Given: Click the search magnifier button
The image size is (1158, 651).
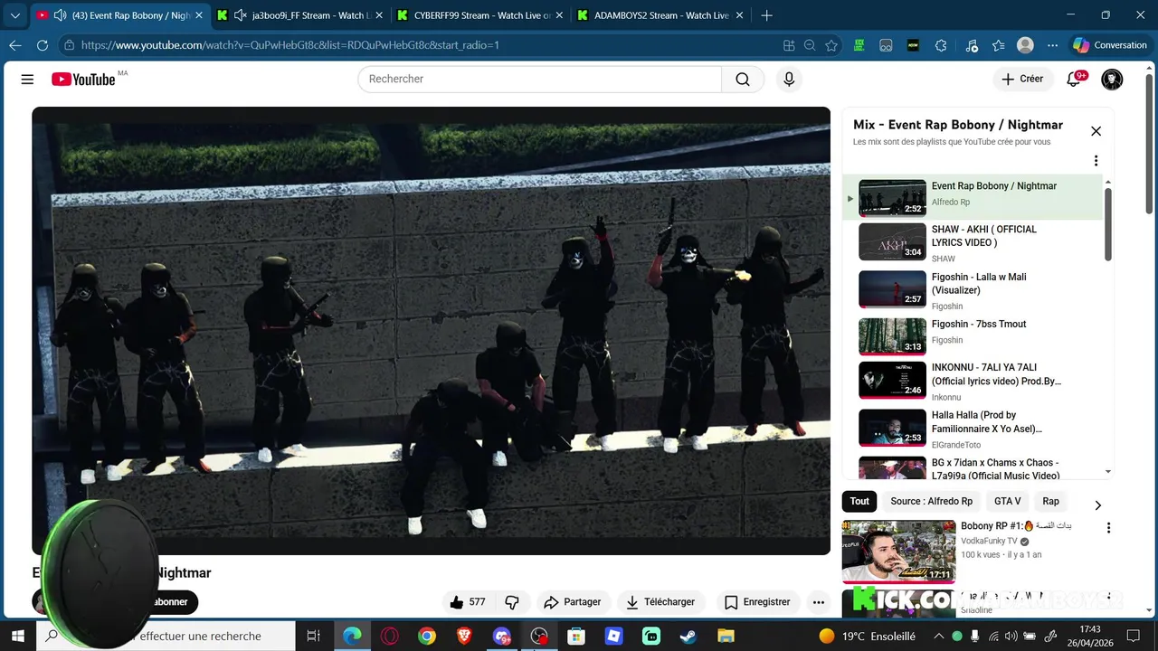Looking at the screenshot, I should pyautogui.click(x=743, y=80).
